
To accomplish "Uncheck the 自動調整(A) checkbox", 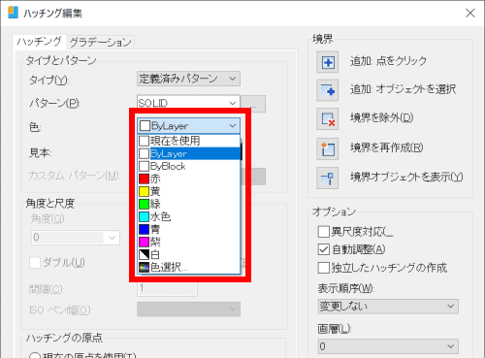I will (x=324, y=249).
